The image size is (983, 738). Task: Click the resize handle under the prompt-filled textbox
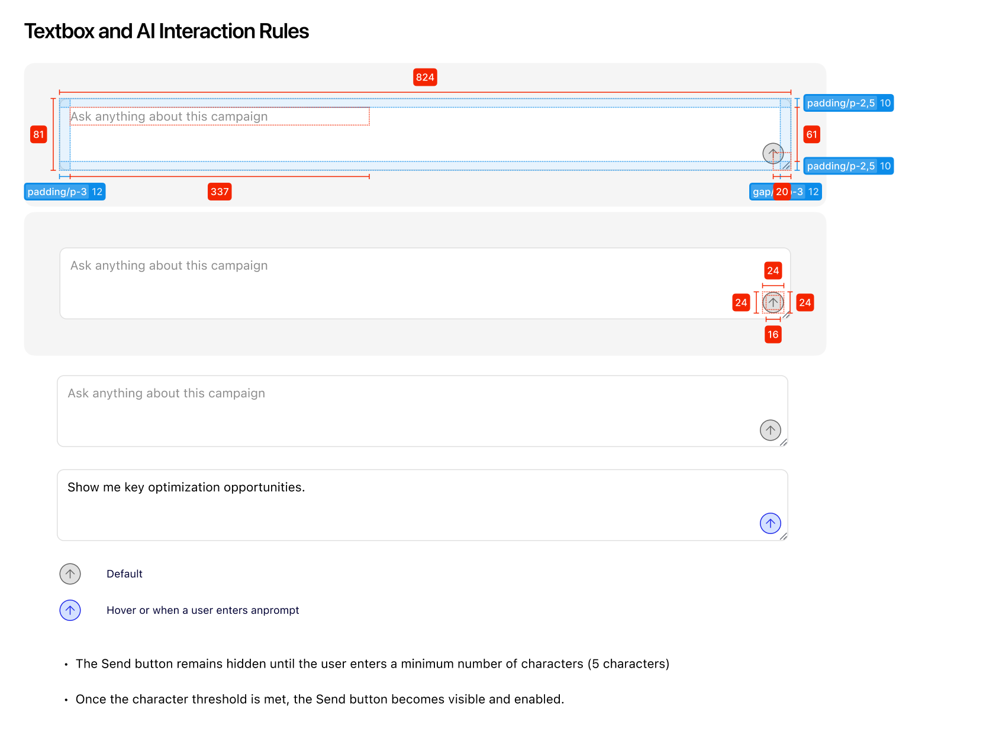[784, 537]
